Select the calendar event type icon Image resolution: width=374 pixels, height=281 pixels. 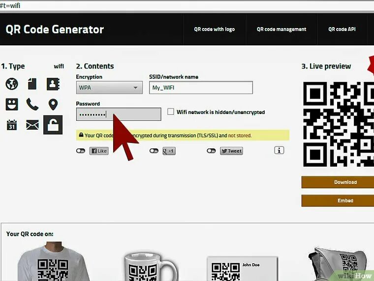point(12,125)
